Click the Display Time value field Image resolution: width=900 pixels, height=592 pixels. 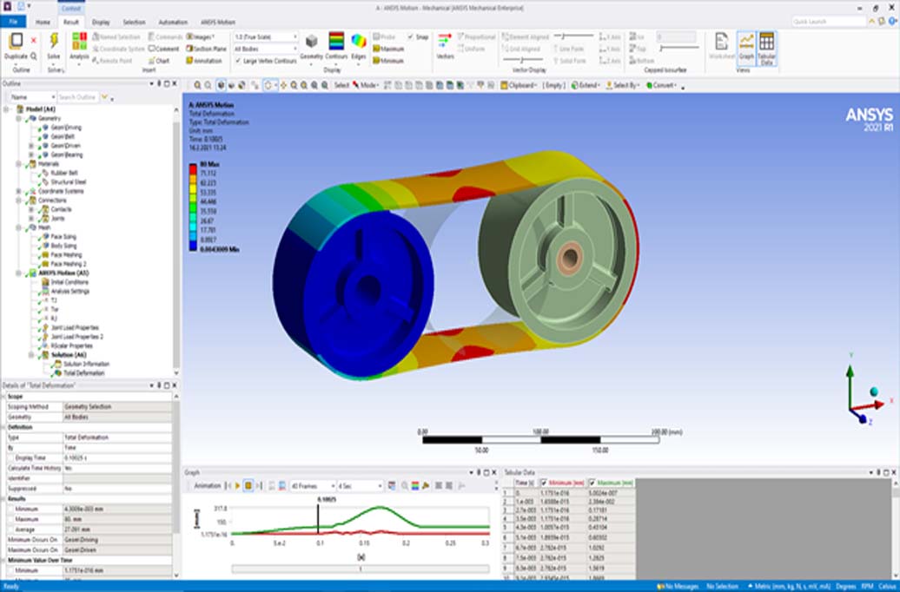pos(117,457)
